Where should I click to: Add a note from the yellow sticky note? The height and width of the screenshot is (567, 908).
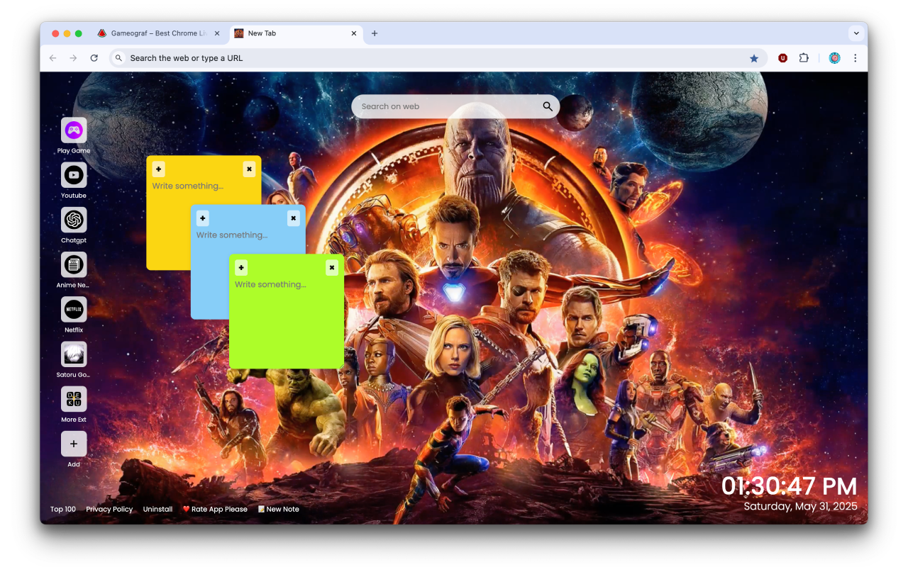[x=159, y=169]
